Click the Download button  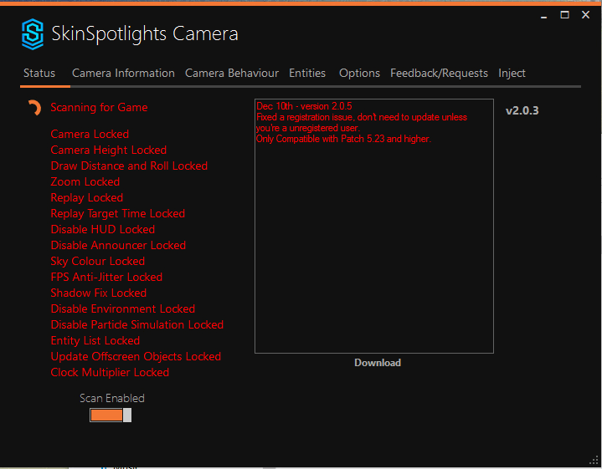coord(378,363)
